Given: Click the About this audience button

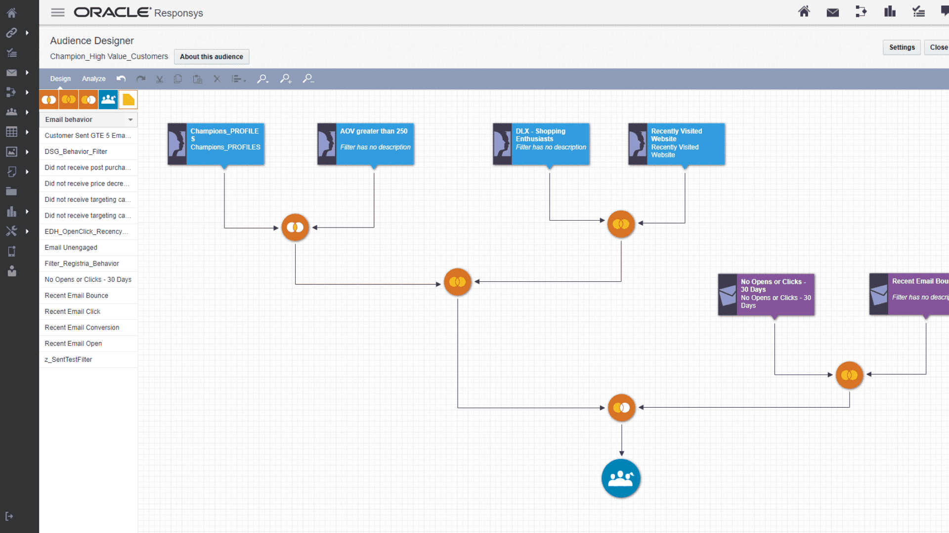Looking at the screenshot, I should click(212, 57).
